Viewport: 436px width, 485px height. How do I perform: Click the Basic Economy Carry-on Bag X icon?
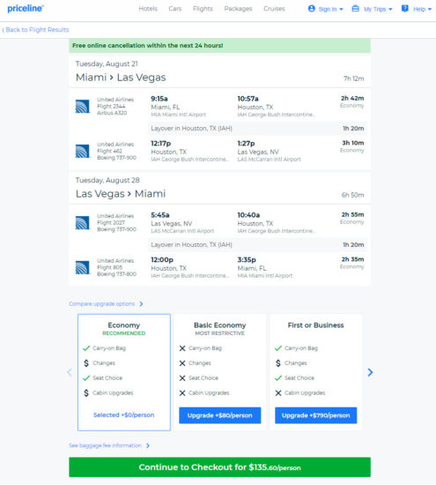point(182,348)
